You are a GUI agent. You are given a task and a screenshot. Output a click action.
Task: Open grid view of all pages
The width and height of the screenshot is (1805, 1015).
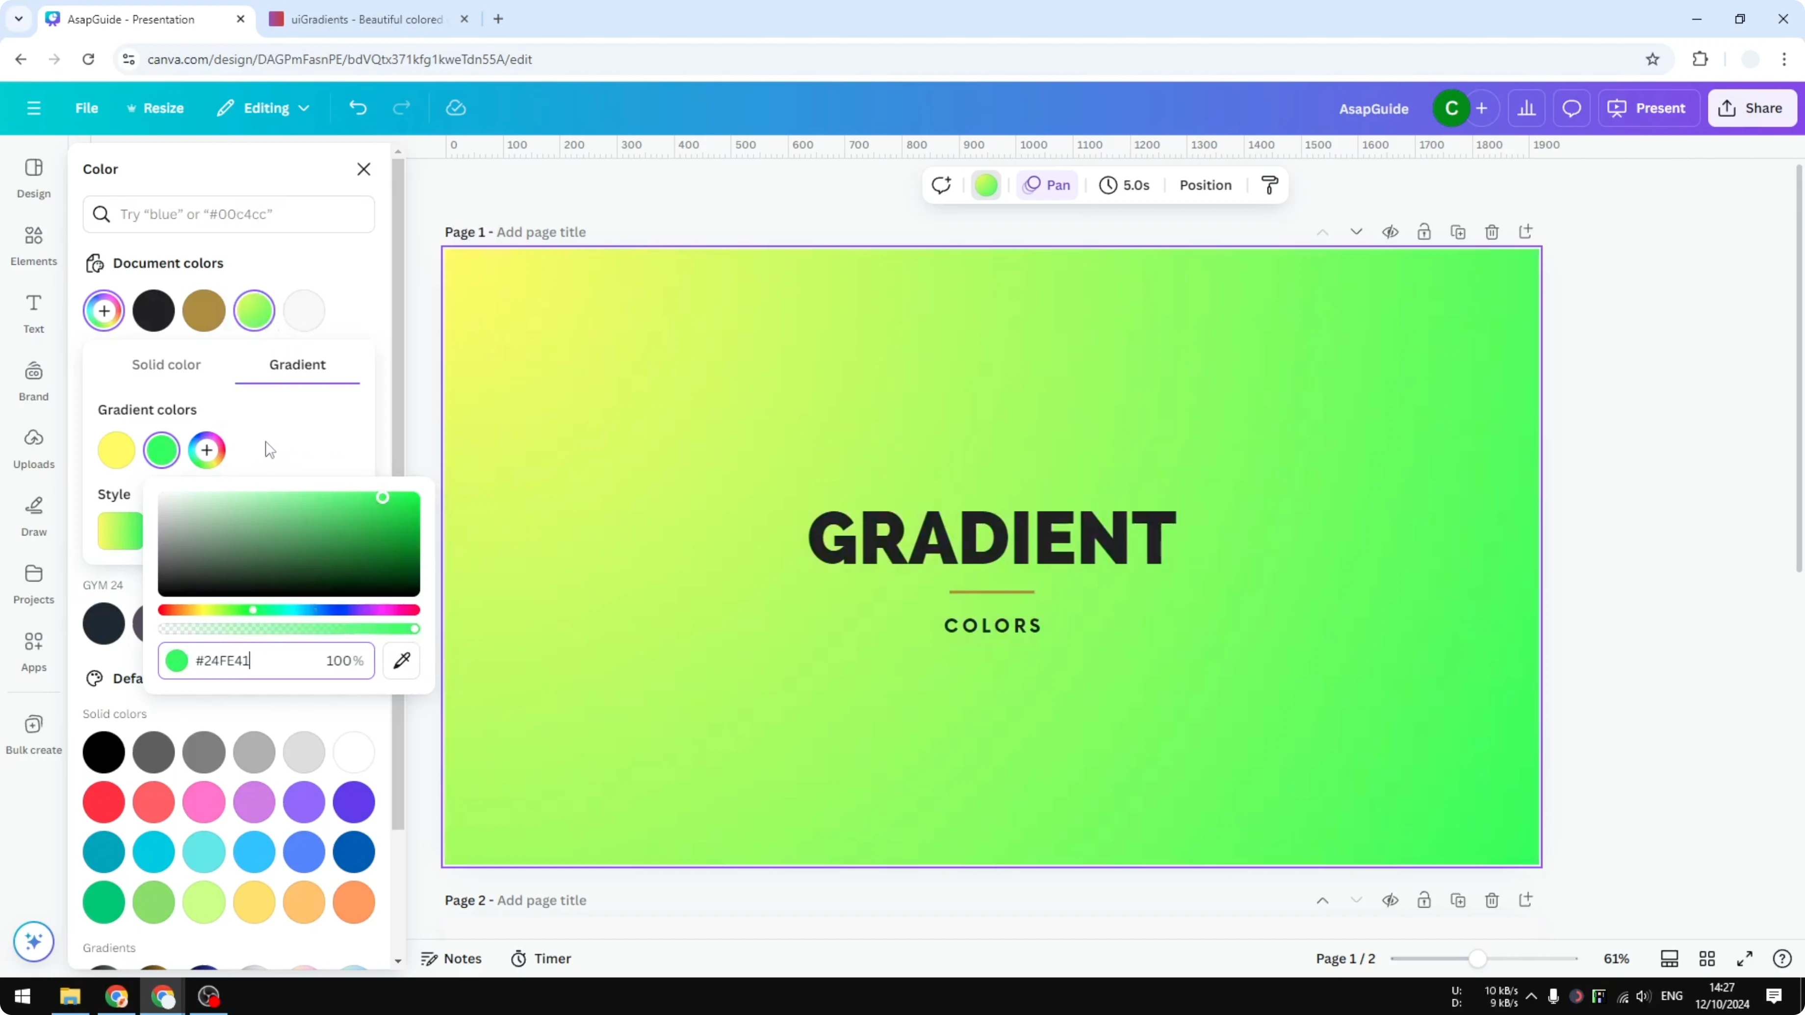[x=1707, y=958]
